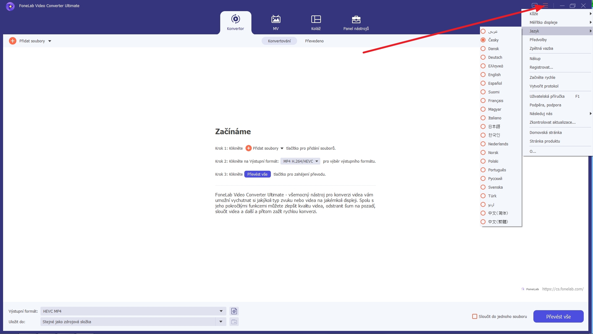Open the feedback chat icon in title bar
The image size is (593, 334).
(534, 6)
